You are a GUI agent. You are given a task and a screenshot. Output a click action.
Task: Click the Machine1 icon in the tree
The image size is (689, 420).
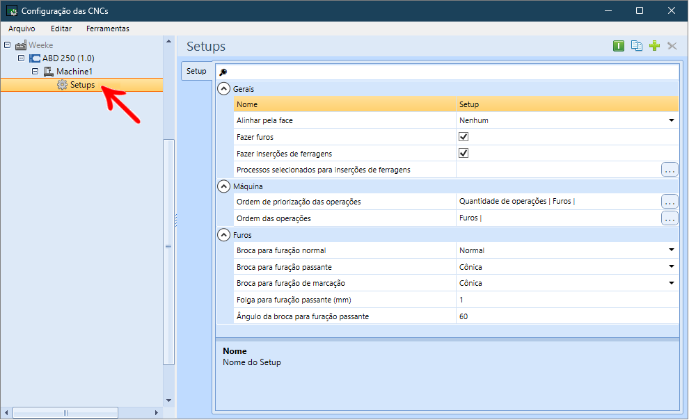click(48, 72)
